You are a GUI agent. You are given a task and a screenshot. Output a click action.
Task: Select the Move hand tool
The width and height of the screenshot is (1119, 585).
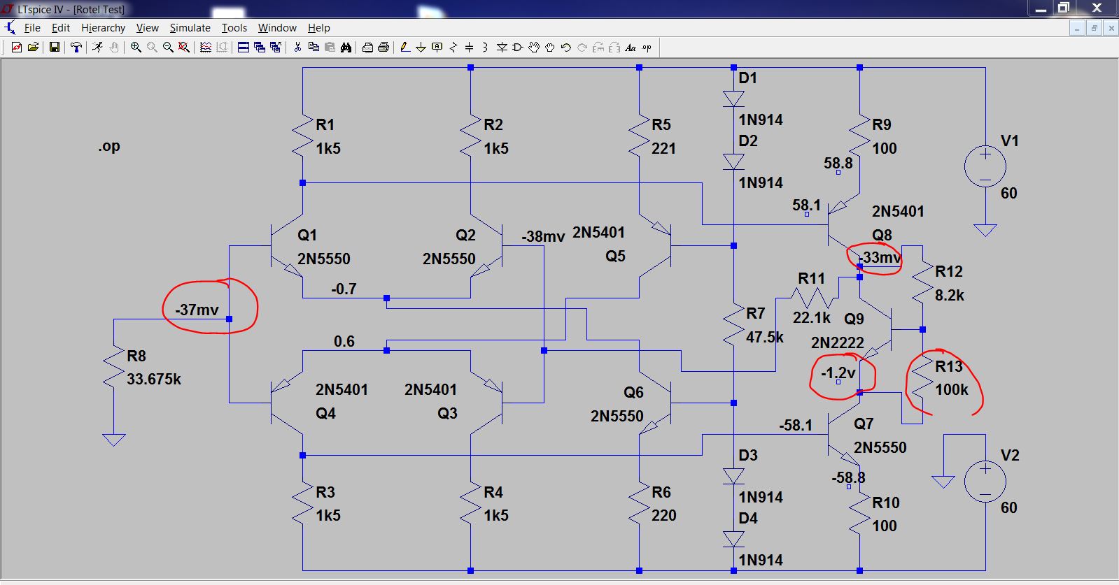coord(533,48)
